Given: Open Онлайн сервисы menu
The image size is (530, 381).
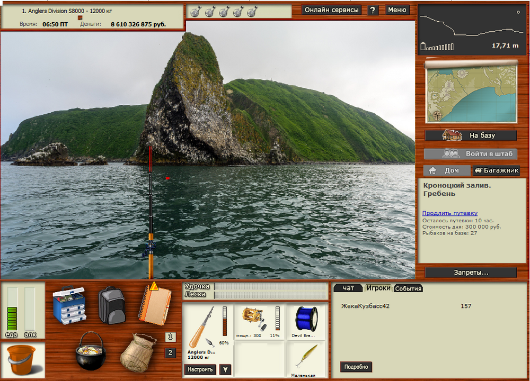Looking at the screenshot, I should (332, 10).
